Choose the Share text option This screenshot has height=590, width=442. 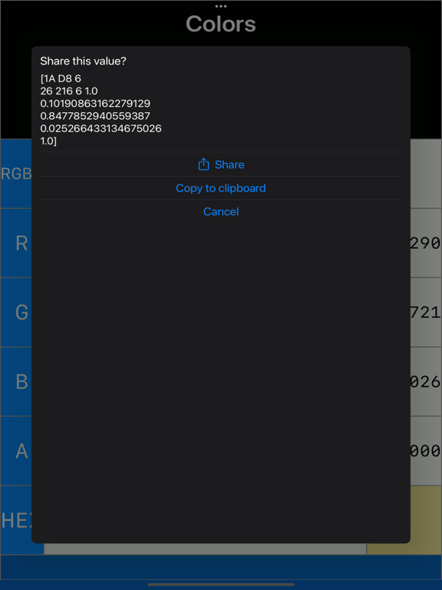[x=229, y=164]
